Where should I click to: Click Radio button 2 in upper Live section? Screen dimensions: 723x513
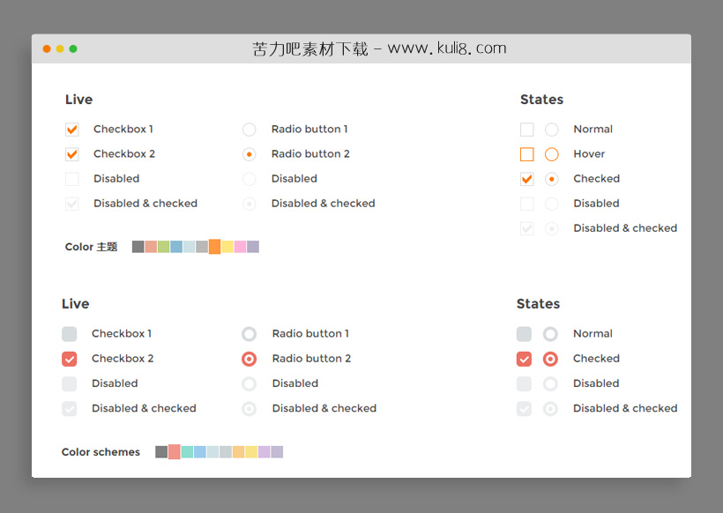pyautogui.click(x=250, y=154)
